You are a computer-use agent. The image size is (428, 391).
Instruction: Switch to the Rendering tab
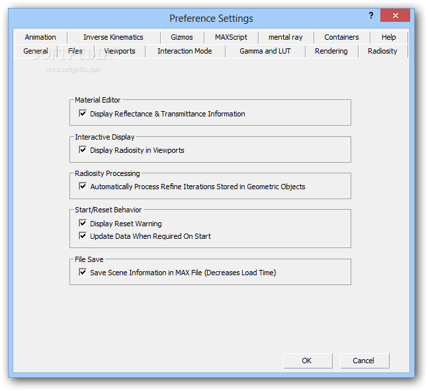pos(331,51)
